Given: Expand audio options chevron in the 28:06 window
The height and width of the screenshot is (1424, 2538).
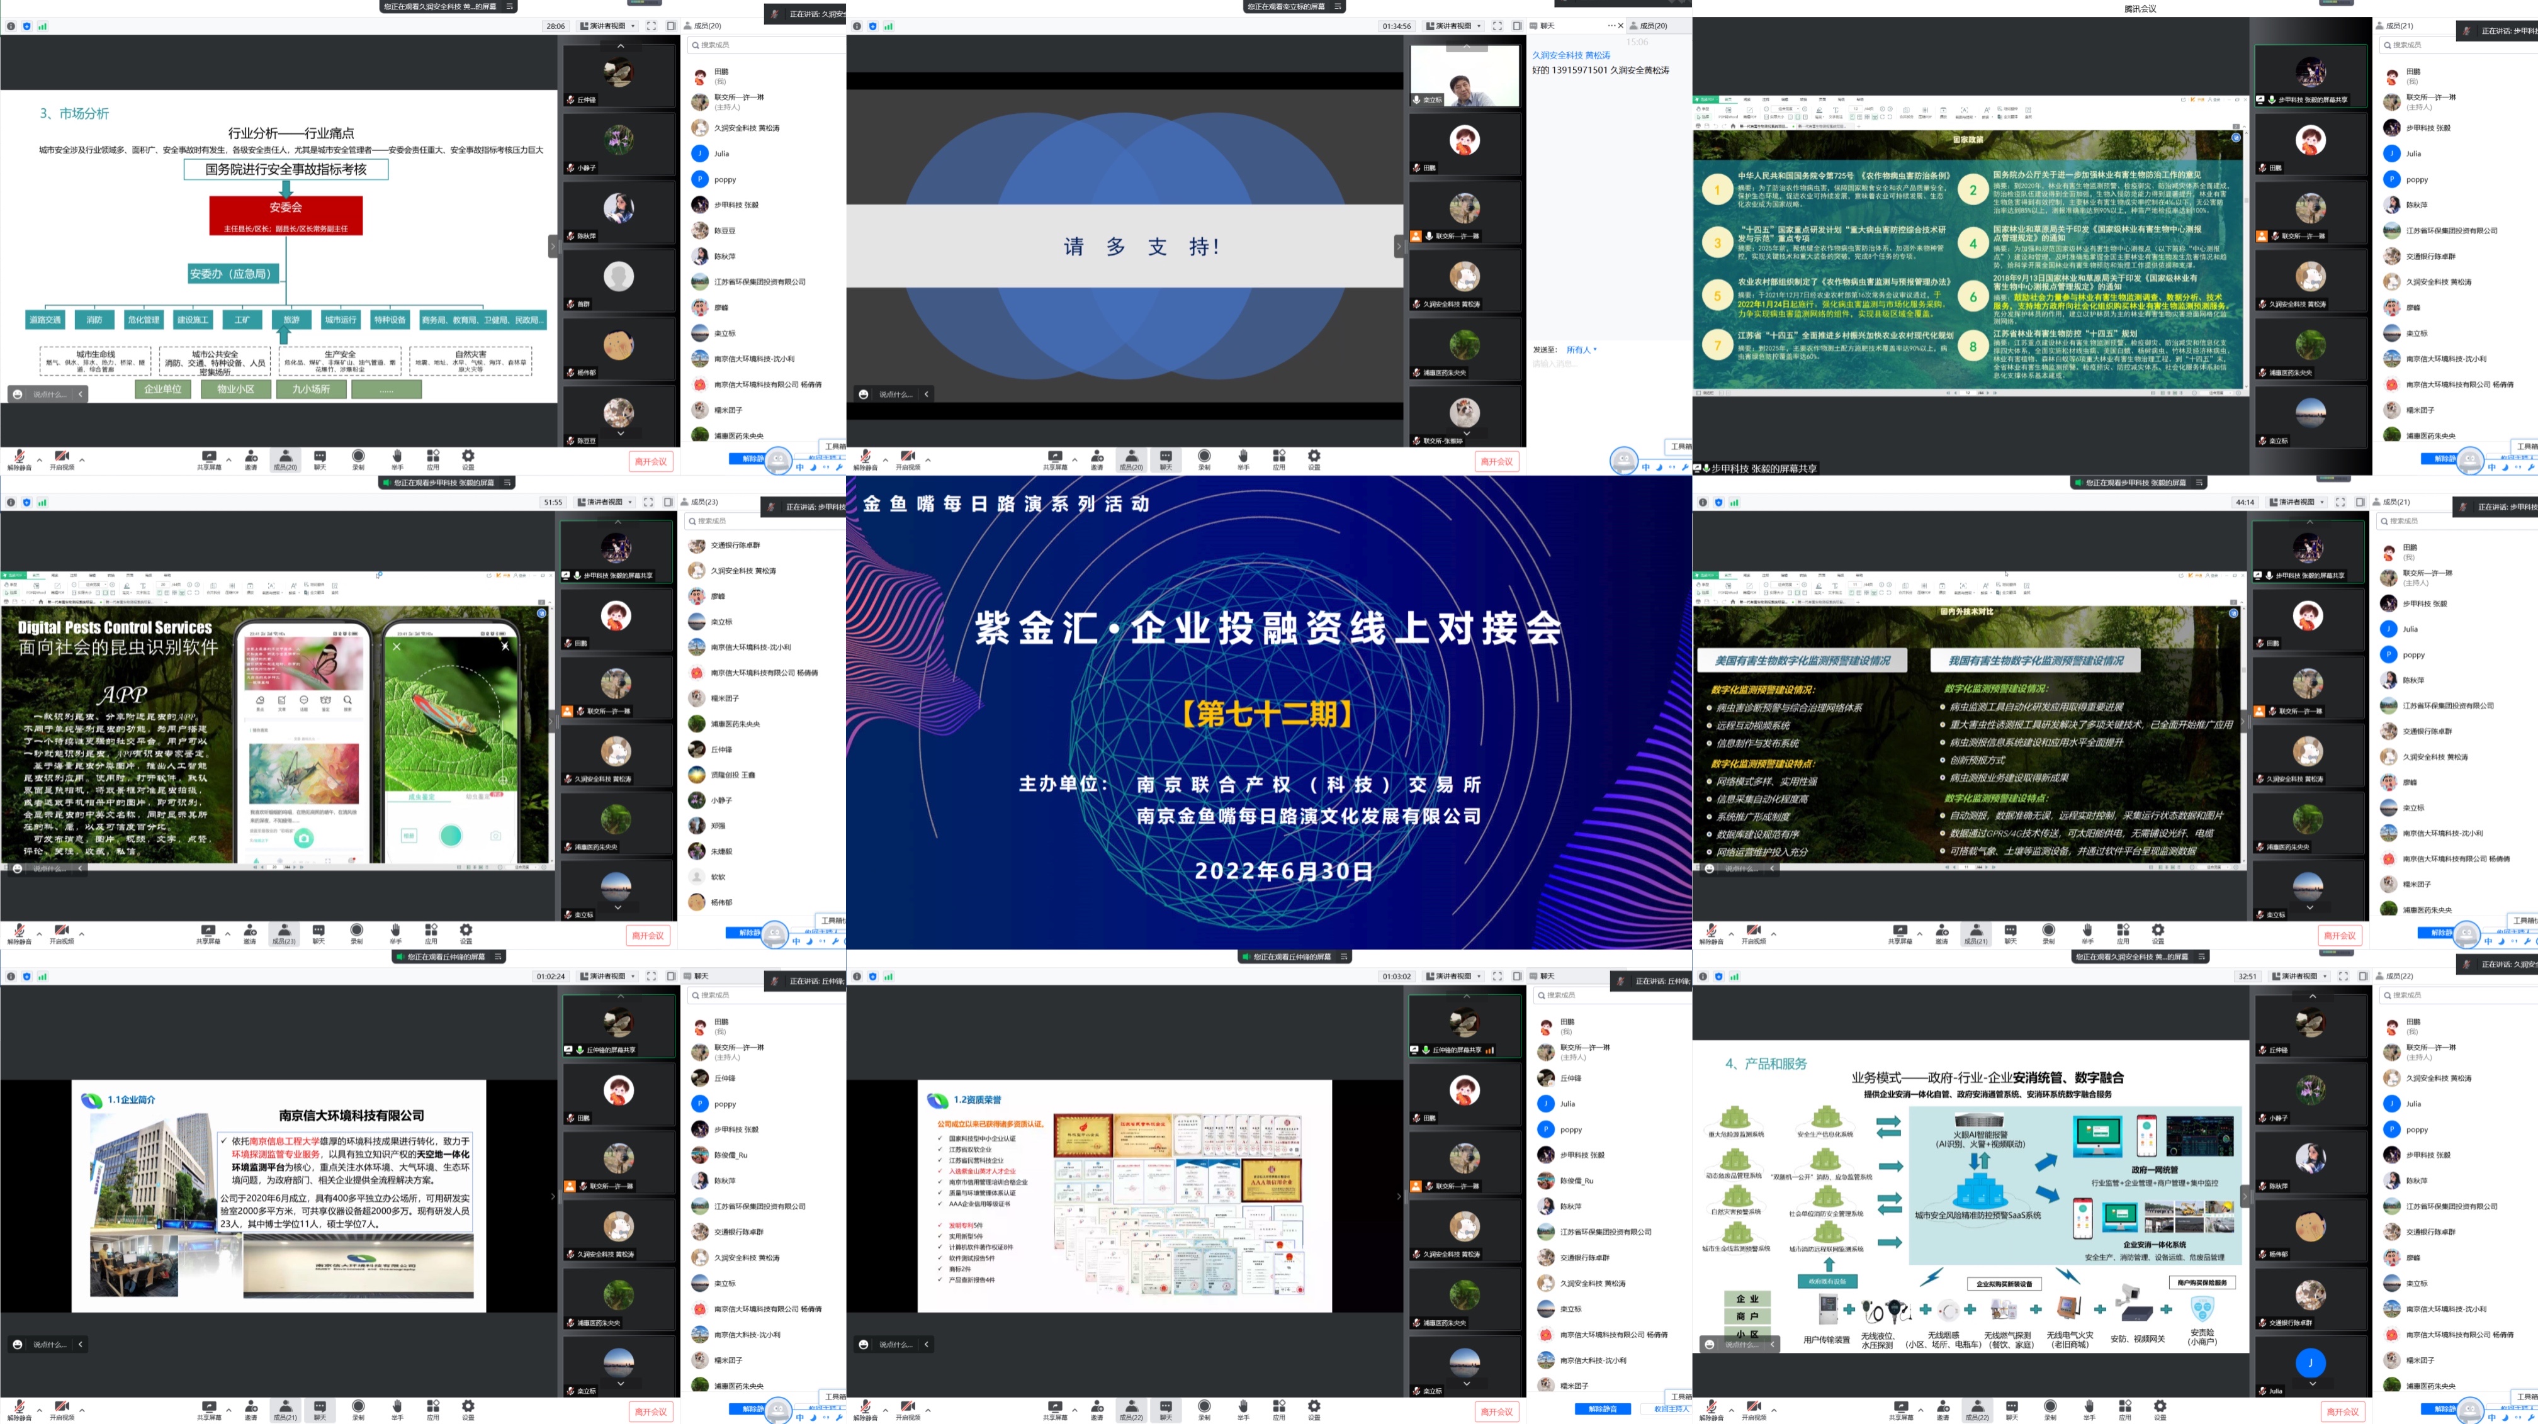Looking at the screenshot, I should tap(40, 460).
